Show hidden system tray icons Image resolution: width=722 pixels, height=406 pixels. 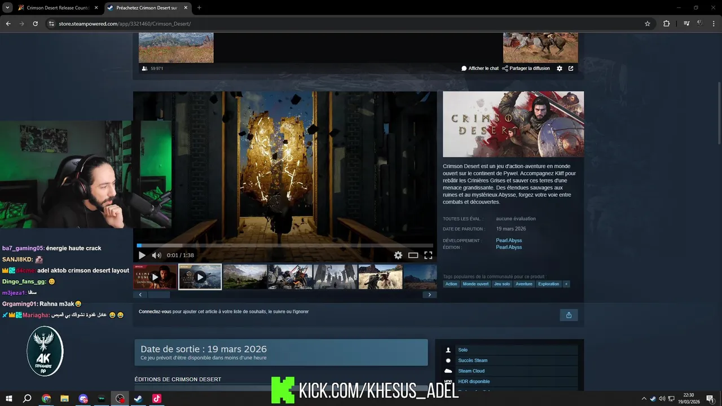coord(644,399)
